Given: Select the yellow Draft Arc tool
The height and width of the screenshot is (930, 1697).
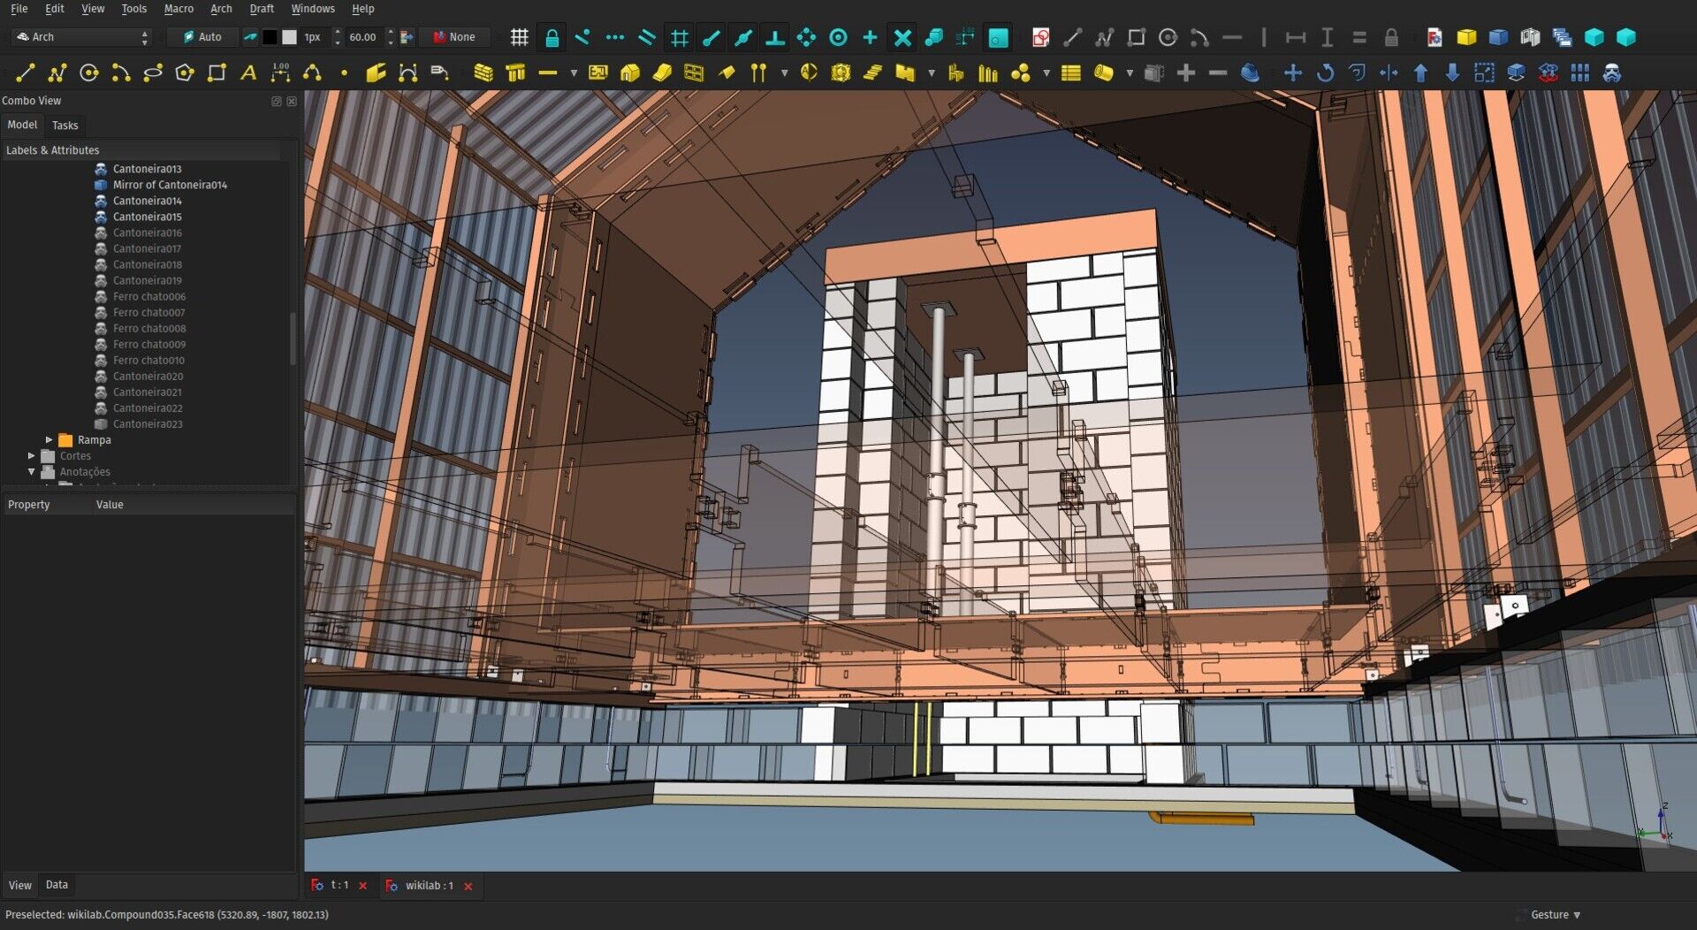Looking at the screenshot, I should click(x=121, y=73).
